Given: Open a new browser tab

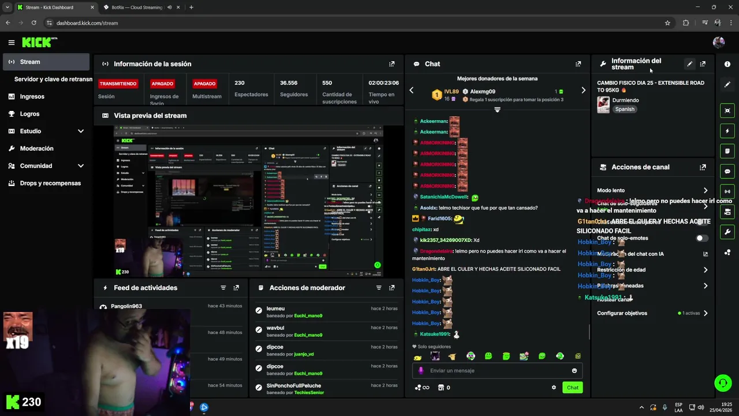Looking at the screenshot, I should [x=191, y=8].
